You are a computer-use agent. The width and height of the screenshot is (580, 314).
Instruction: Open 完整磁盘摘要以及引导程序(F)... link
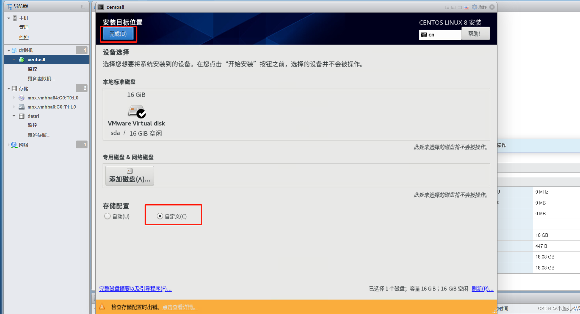point(136,289)
